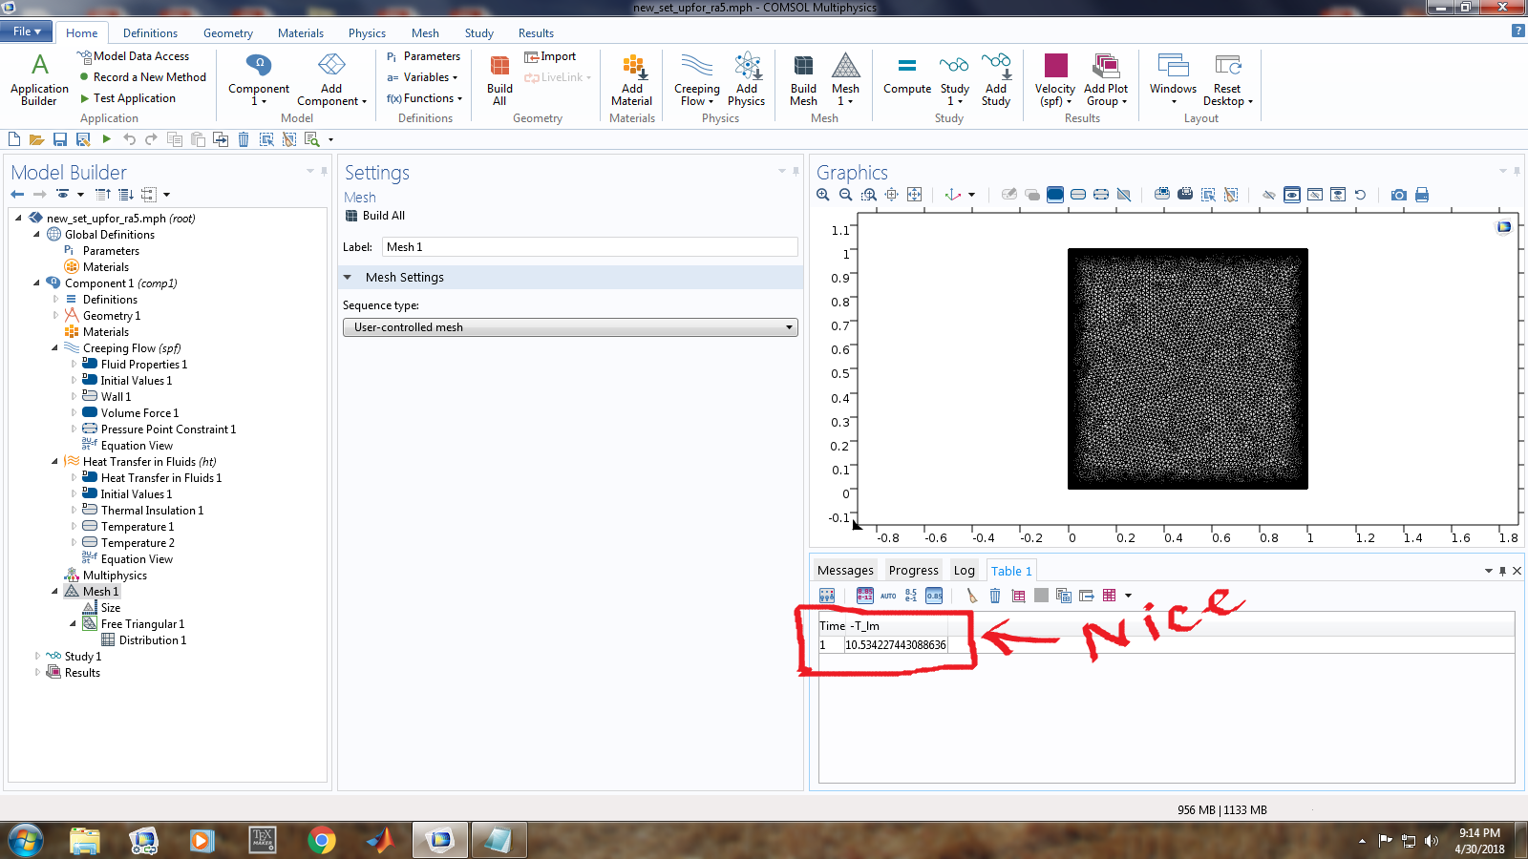Click Zoom In in the Graphics toolbar
The image size is (1528, 859).
(x=823, y=195)
